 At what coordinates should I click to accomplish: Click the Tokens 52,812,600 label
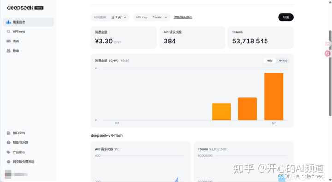212,149
